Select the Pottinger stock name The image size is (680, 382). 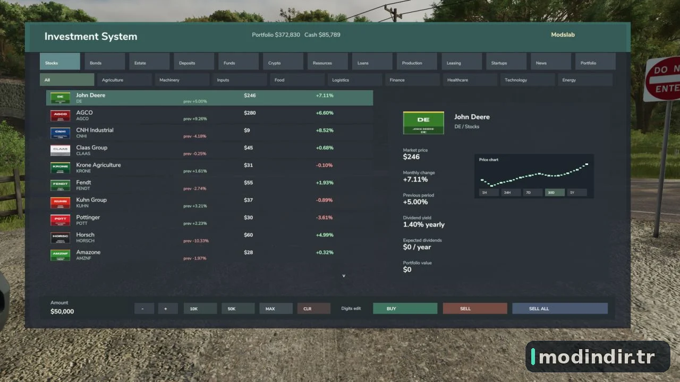pyautogui.click(x=88, y=218)
